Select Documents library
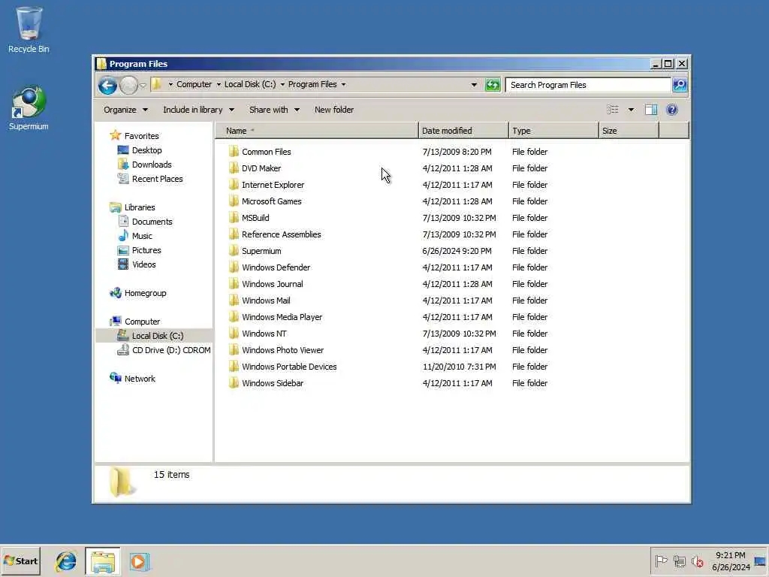The width and height of the screenshot is (769, 577). pos(152,222)
